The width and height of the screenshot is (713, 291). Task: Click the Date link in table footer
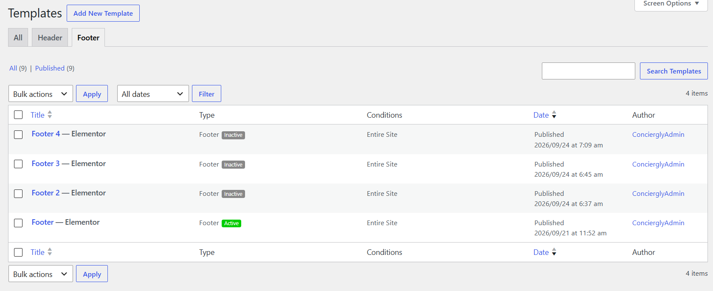pyautogui.click(x=541, y=252)
